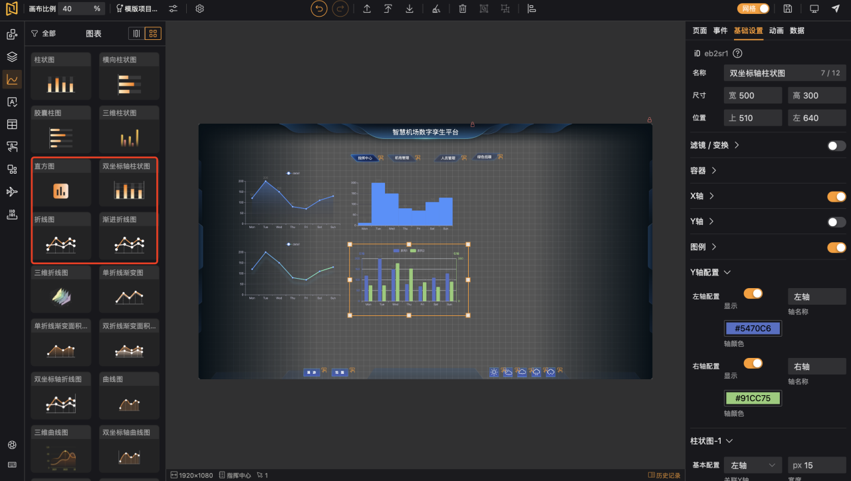
Task: Open 历史记录 history link
Action: 664,475
